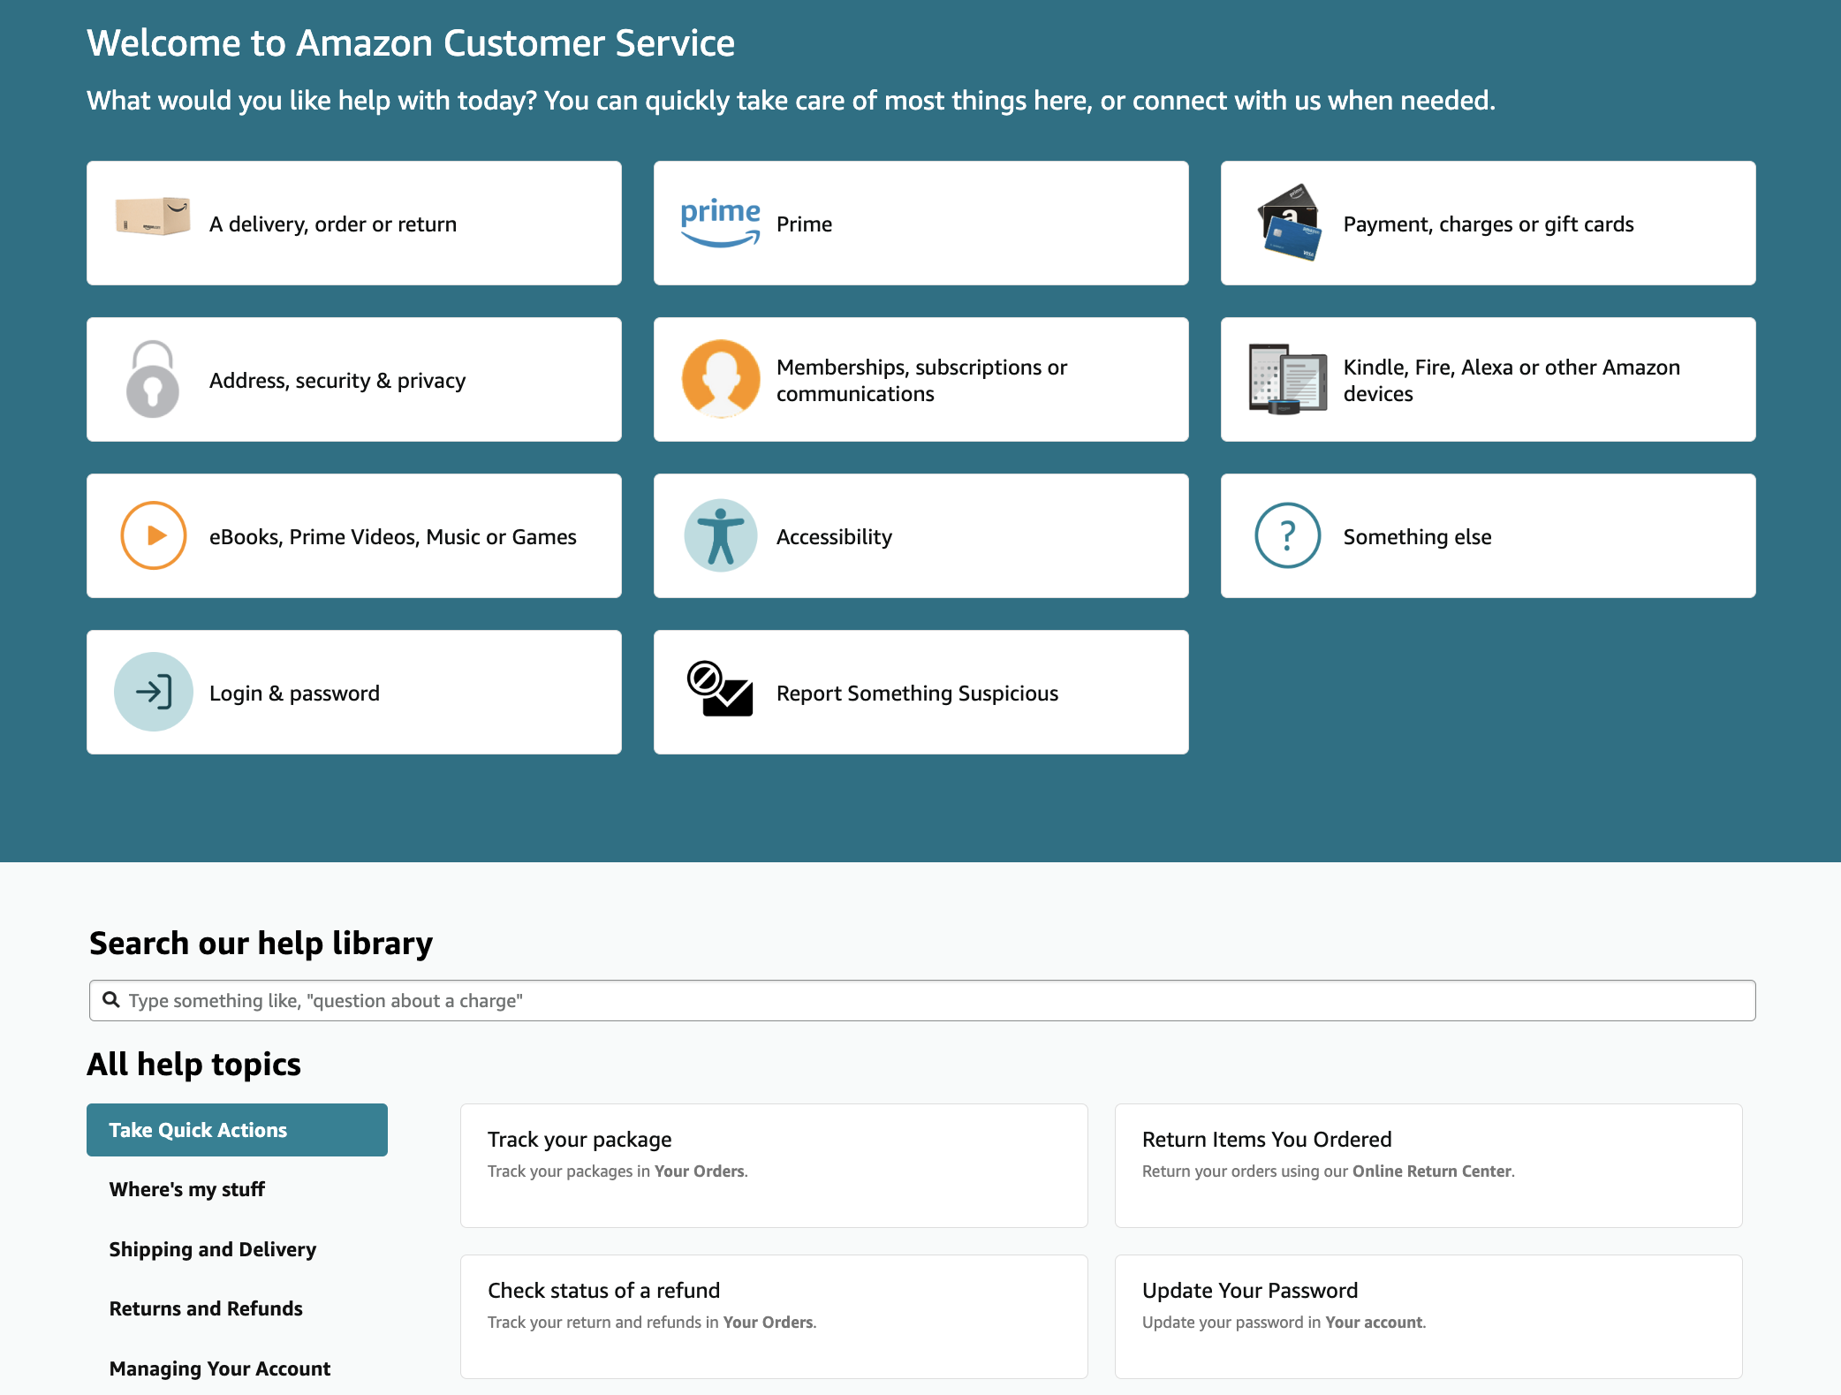Open the 'Track your package' quick action
This screenshot has height=1395, width=1841.
tap(774, 1165)
